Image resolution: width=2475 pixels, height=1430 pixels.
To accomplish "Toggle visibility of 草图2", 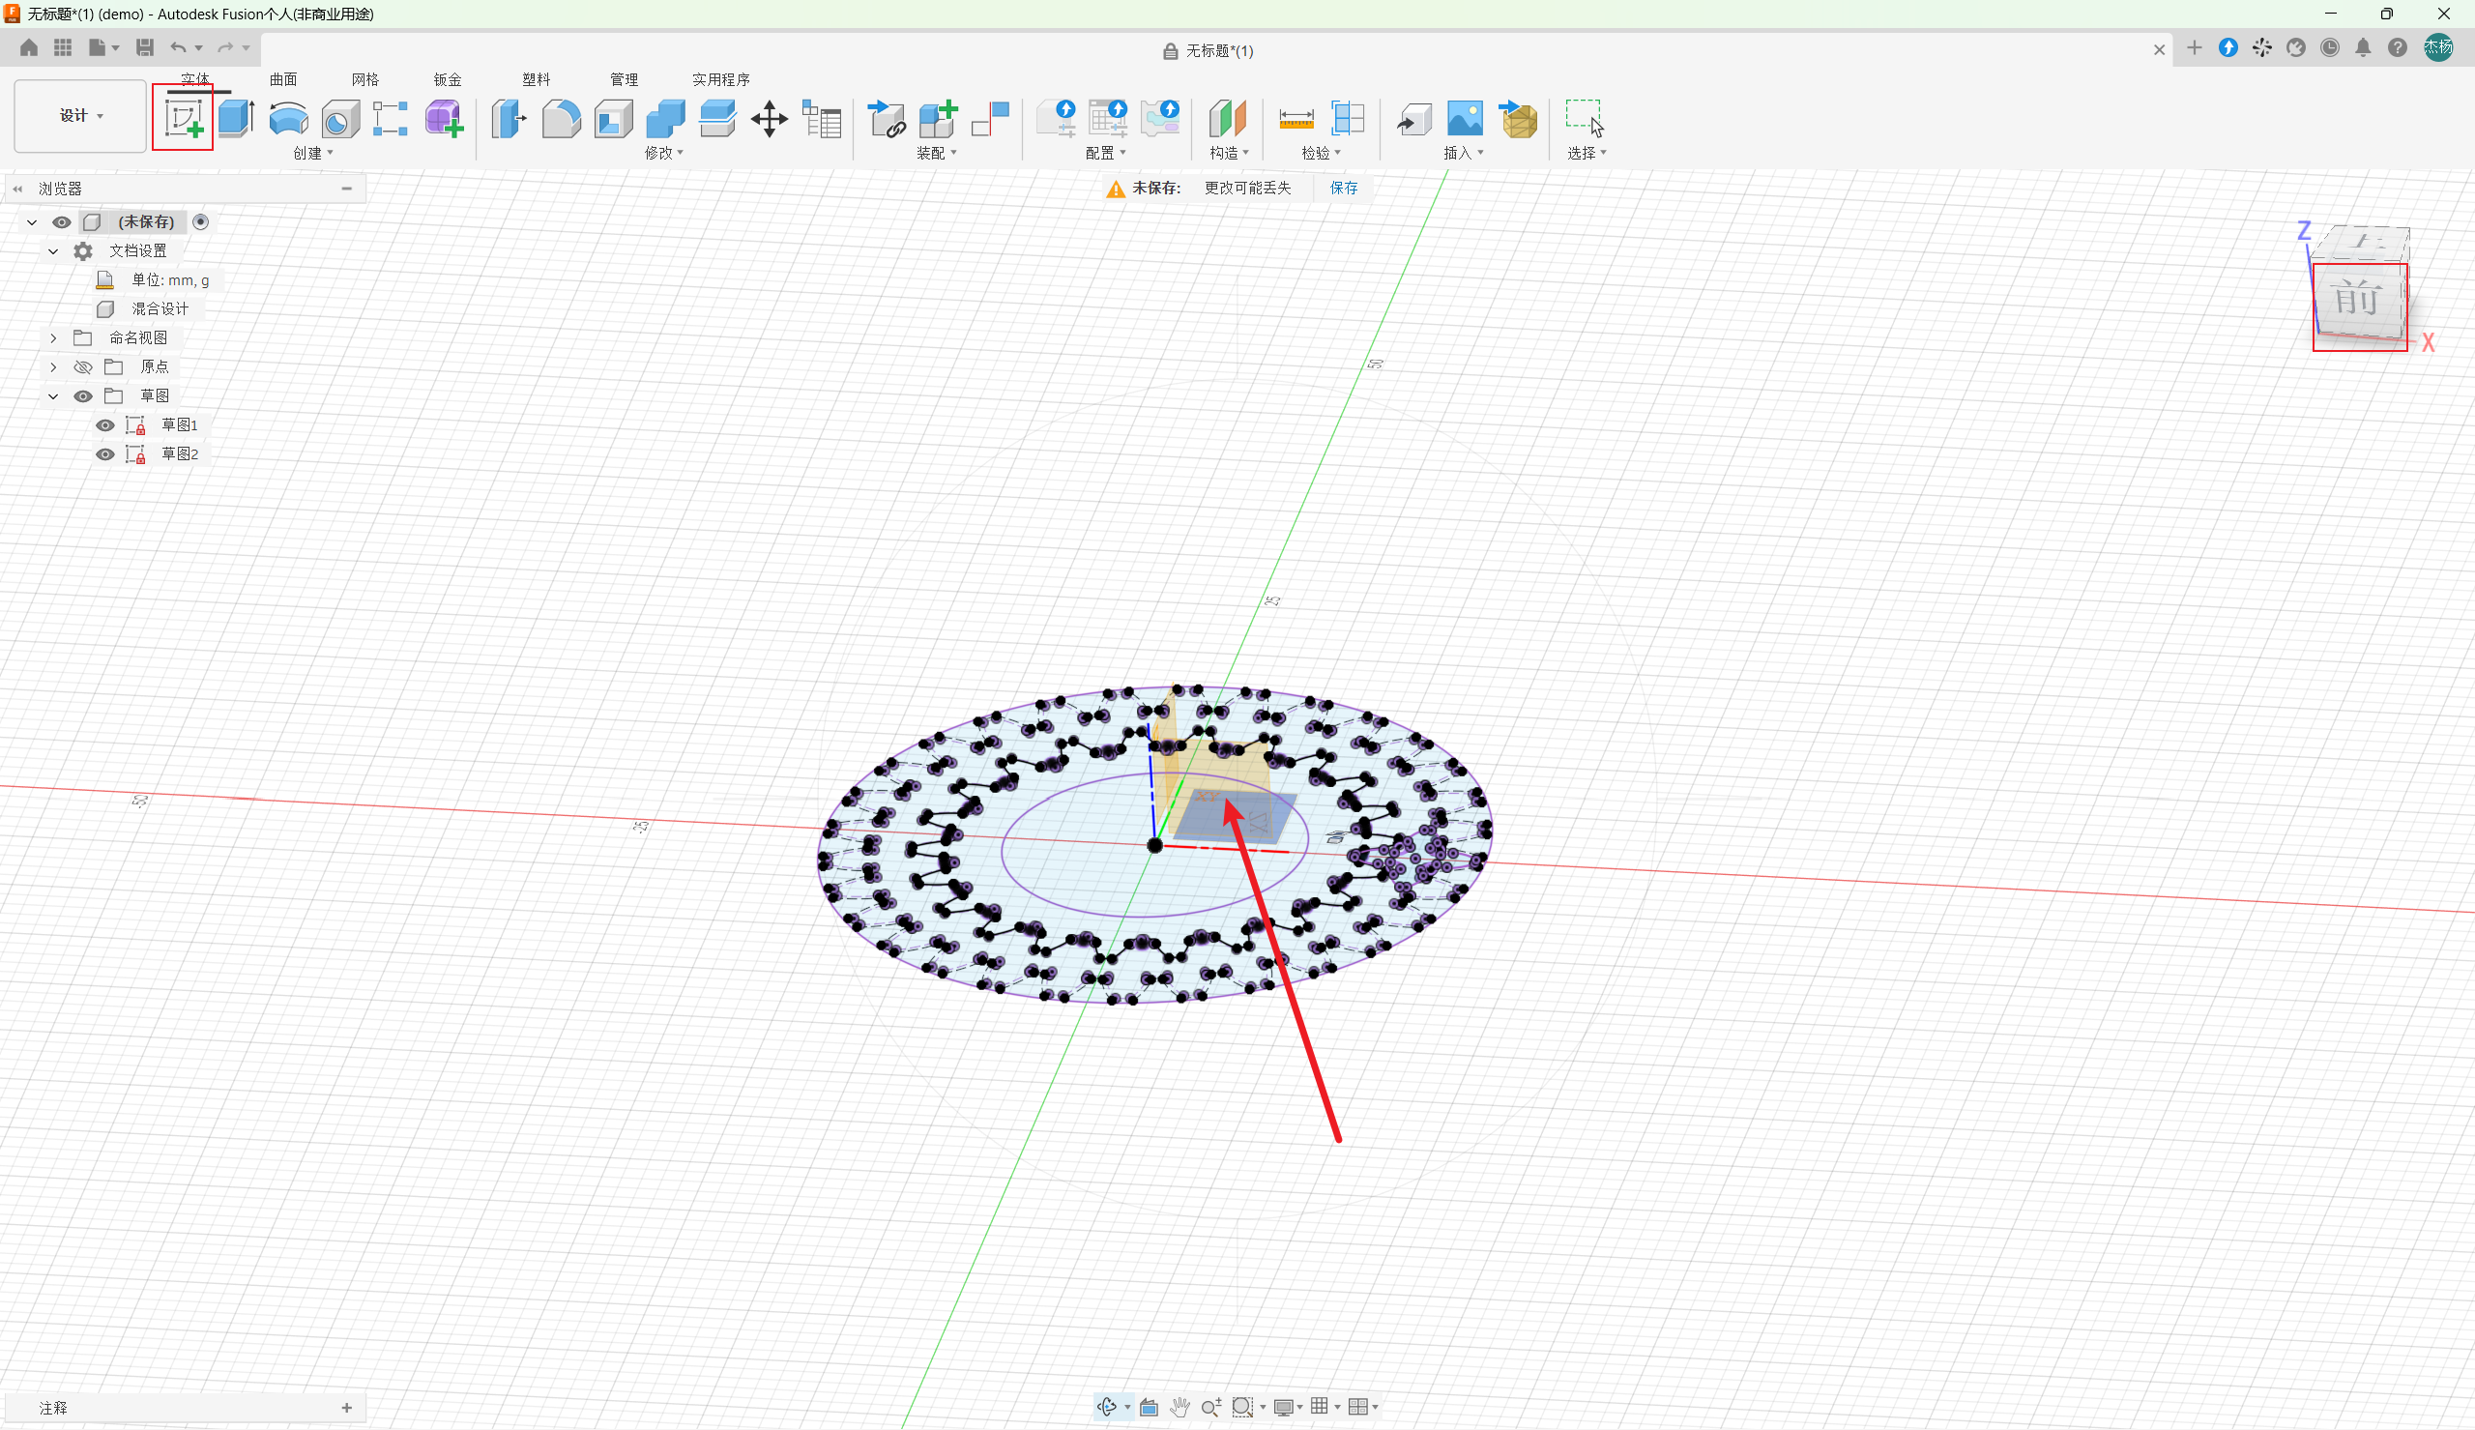I will 105,454.
